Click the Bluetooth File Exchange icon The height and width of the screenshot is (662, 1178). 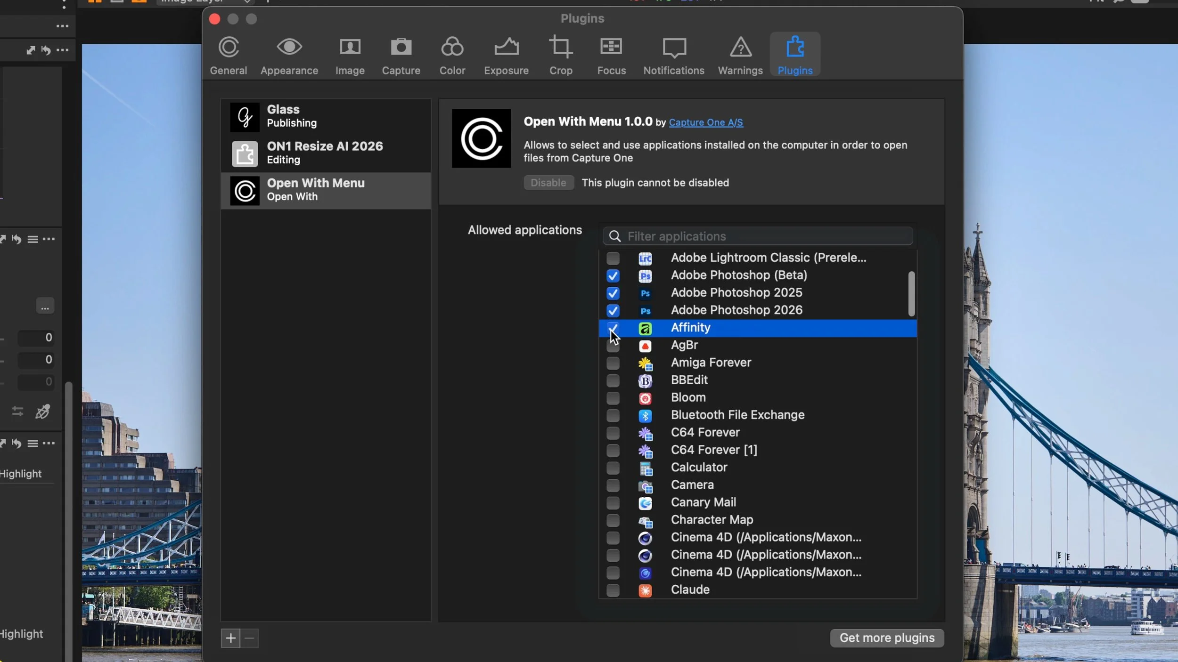[645, 415]
